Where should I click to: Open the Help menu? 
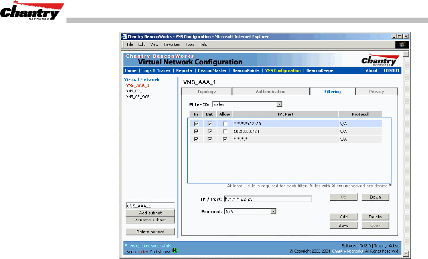203,45
